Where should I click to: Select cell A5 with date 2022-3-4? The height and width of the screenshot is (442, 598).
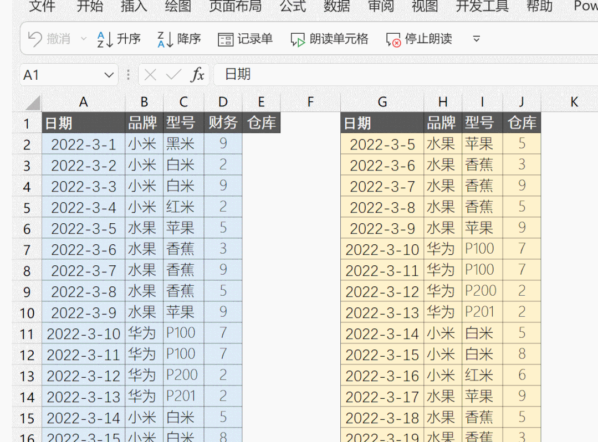84,207
